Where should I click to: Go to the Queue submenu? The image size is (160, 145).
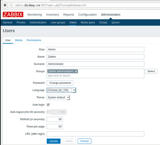pos(116,22)
